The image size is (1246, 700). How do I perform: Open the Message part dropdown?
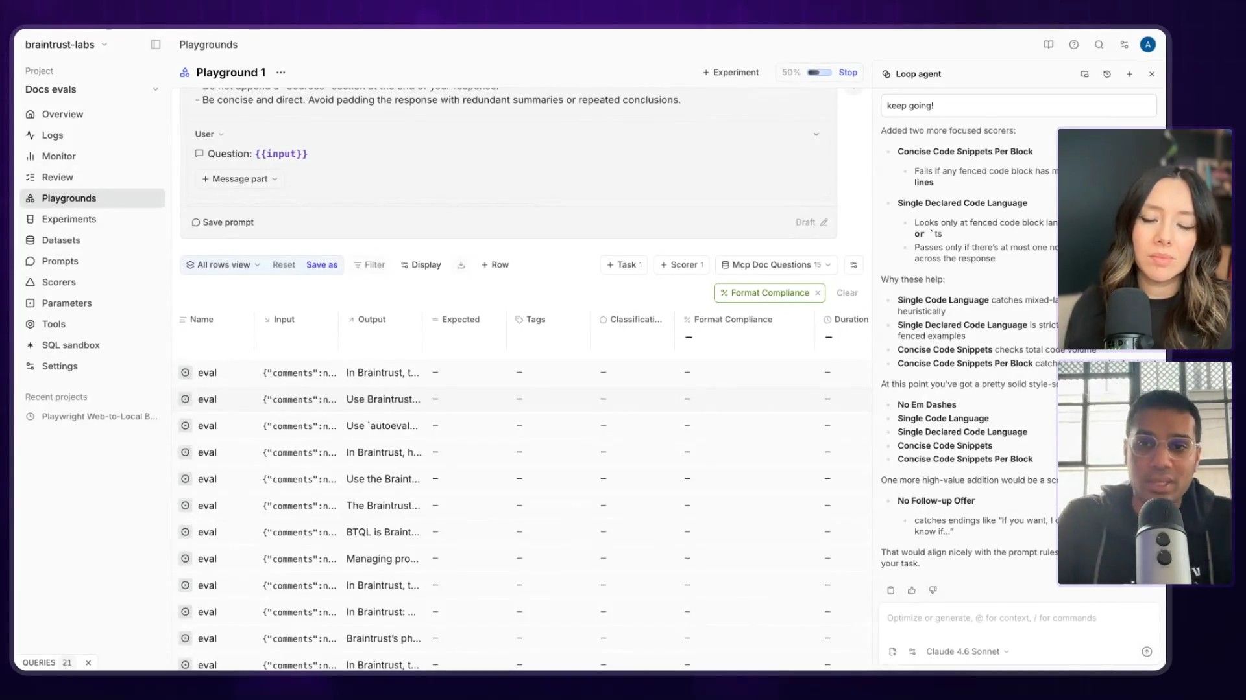pyautogui.click(x=239, y=179)
